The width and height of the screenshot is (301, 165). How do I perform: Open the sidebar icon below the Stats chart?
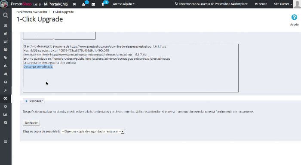[6, 123]
